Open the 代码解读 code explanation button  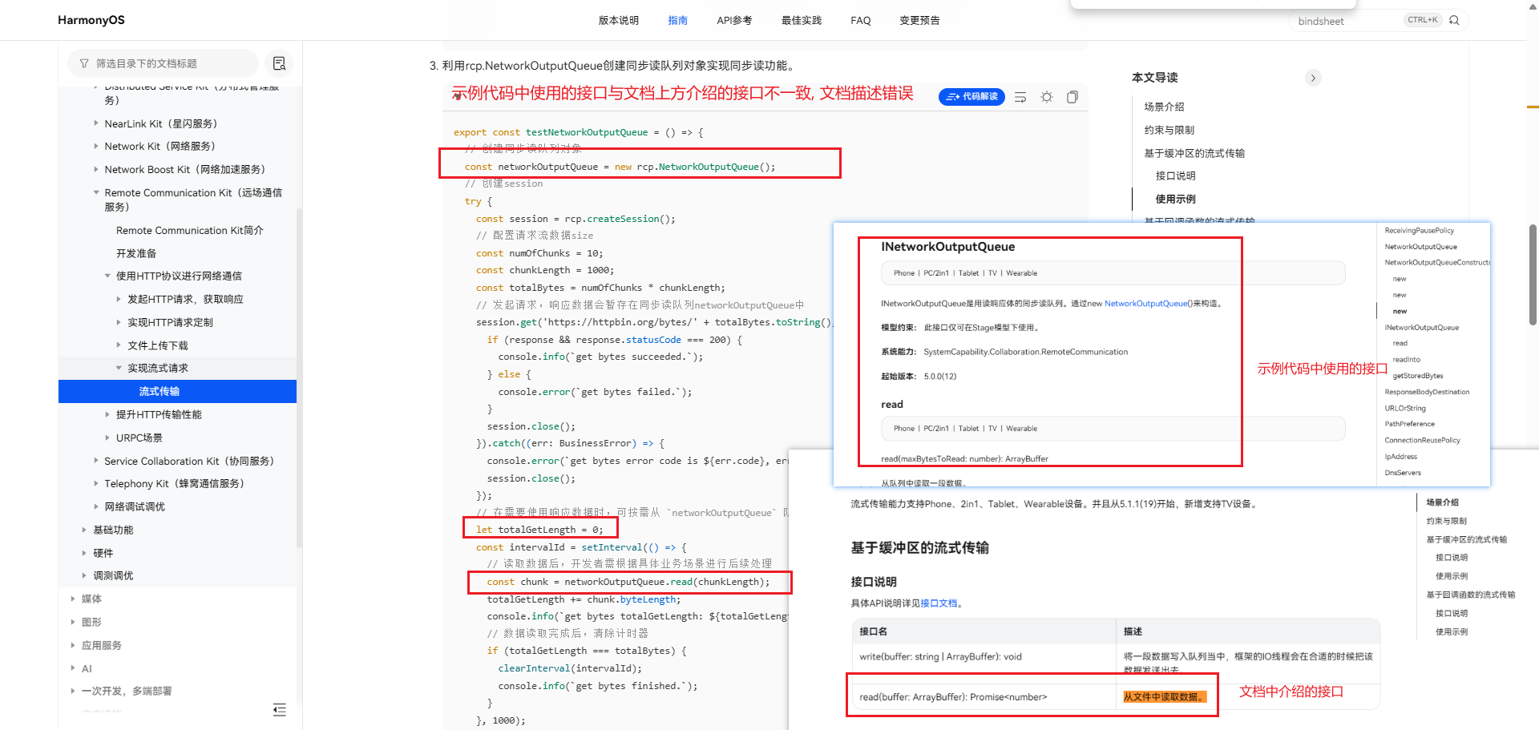(x=971, y=97)
